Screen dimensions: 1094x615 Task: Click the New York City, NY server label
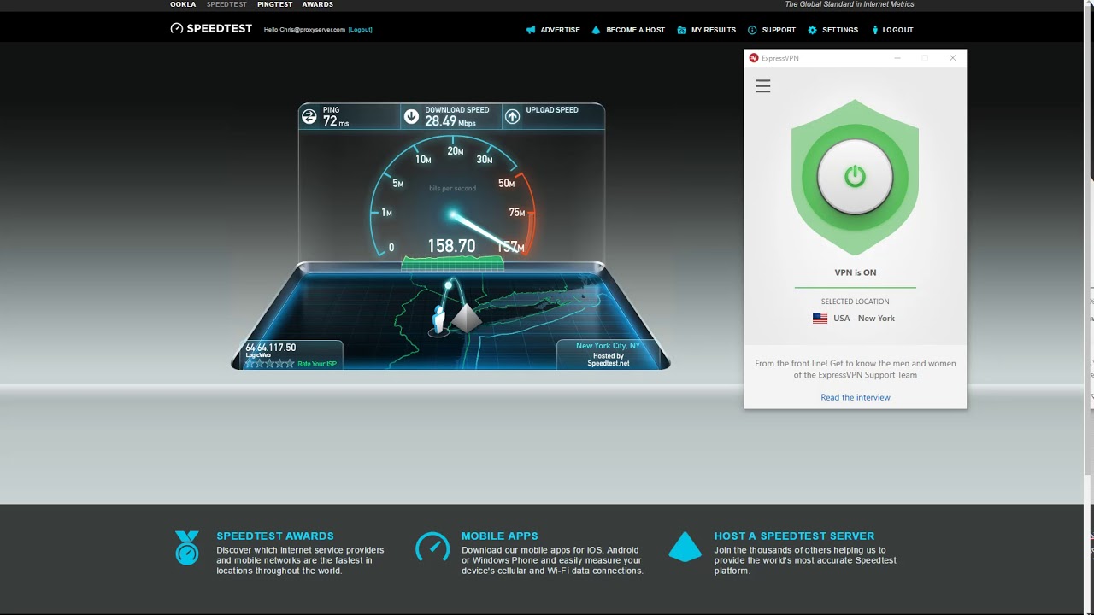[608, 346]
